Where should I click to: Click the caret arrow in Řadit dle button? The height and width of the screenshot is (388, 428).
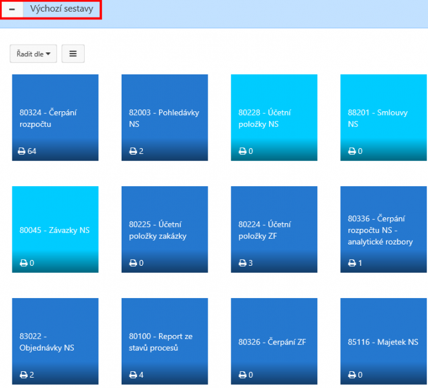[48, 54]
